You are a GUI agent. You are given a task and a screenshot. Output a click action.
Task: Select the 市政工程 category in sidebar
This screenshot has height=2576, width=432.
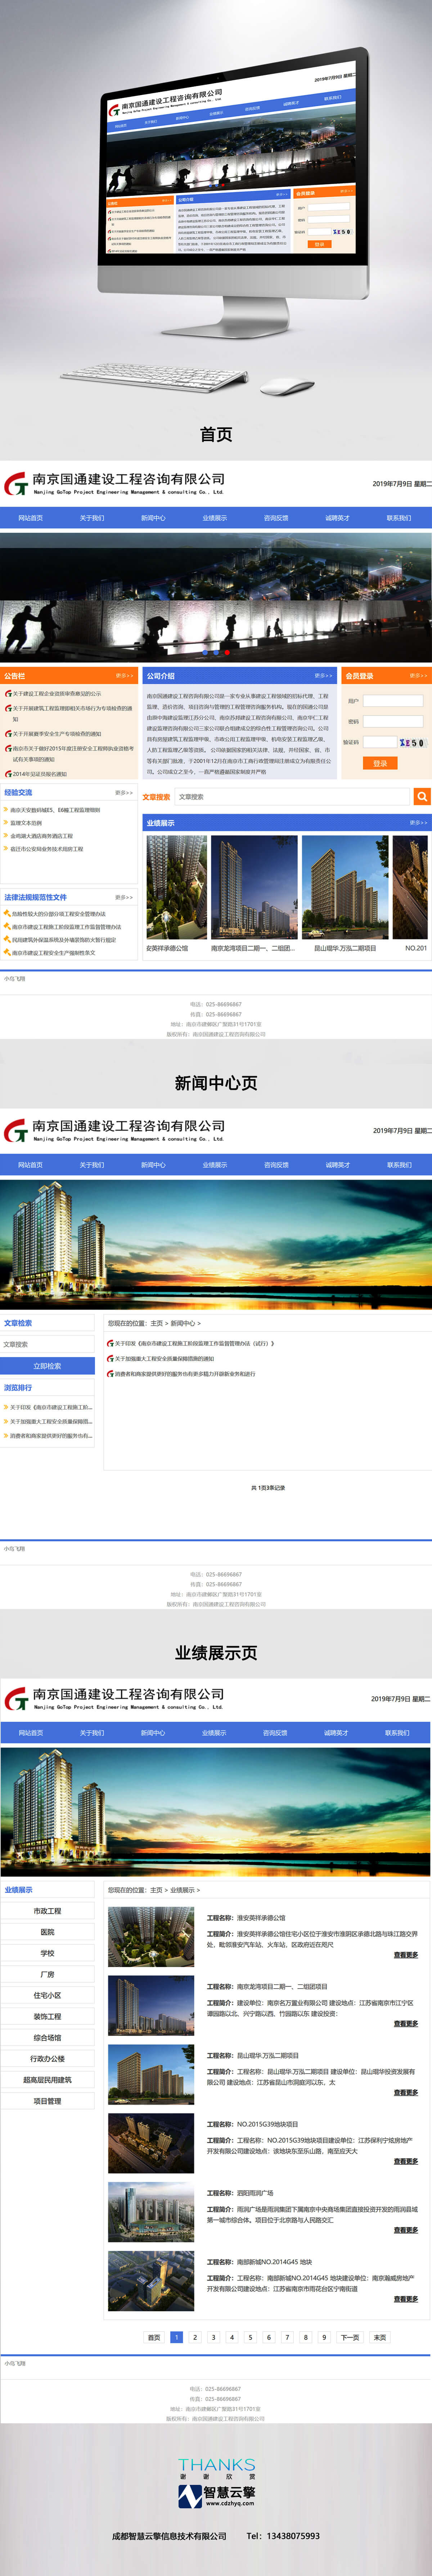pyautogui.click(x=47, y=1911)
